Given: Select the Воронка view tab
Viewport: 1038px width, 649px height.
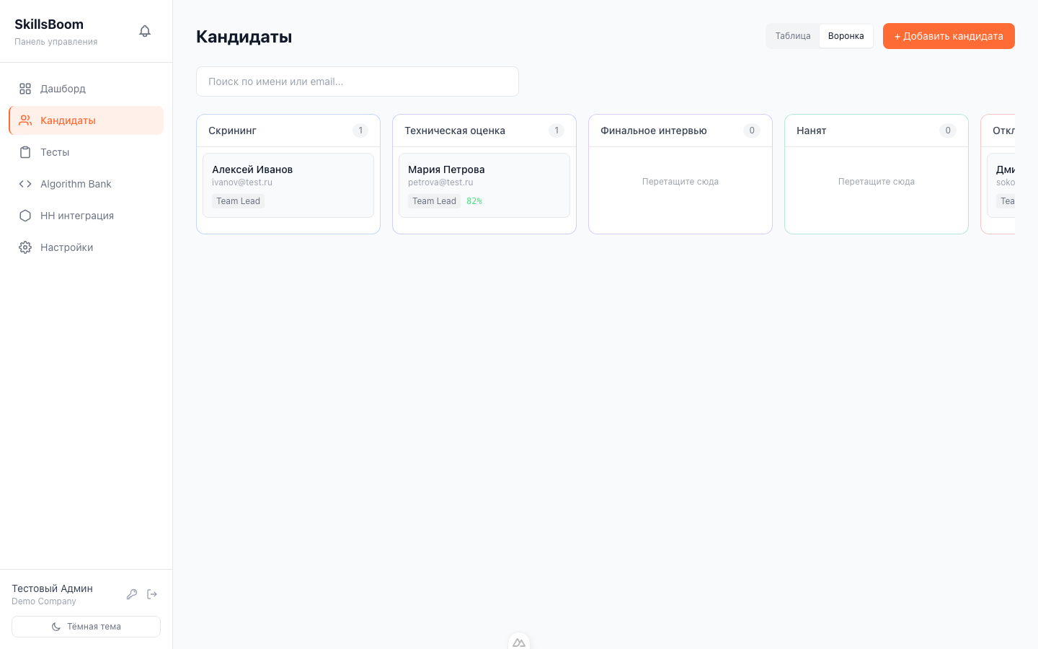Looking at the screenshot, I should (846, 36).
